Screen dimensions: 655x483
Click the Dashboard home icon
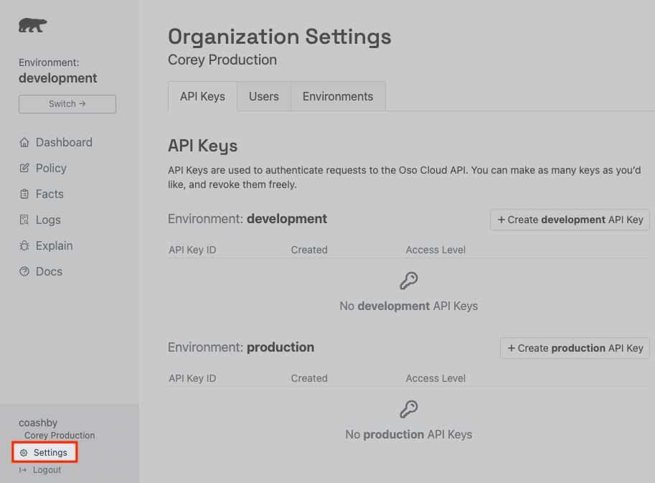[24, 142]
